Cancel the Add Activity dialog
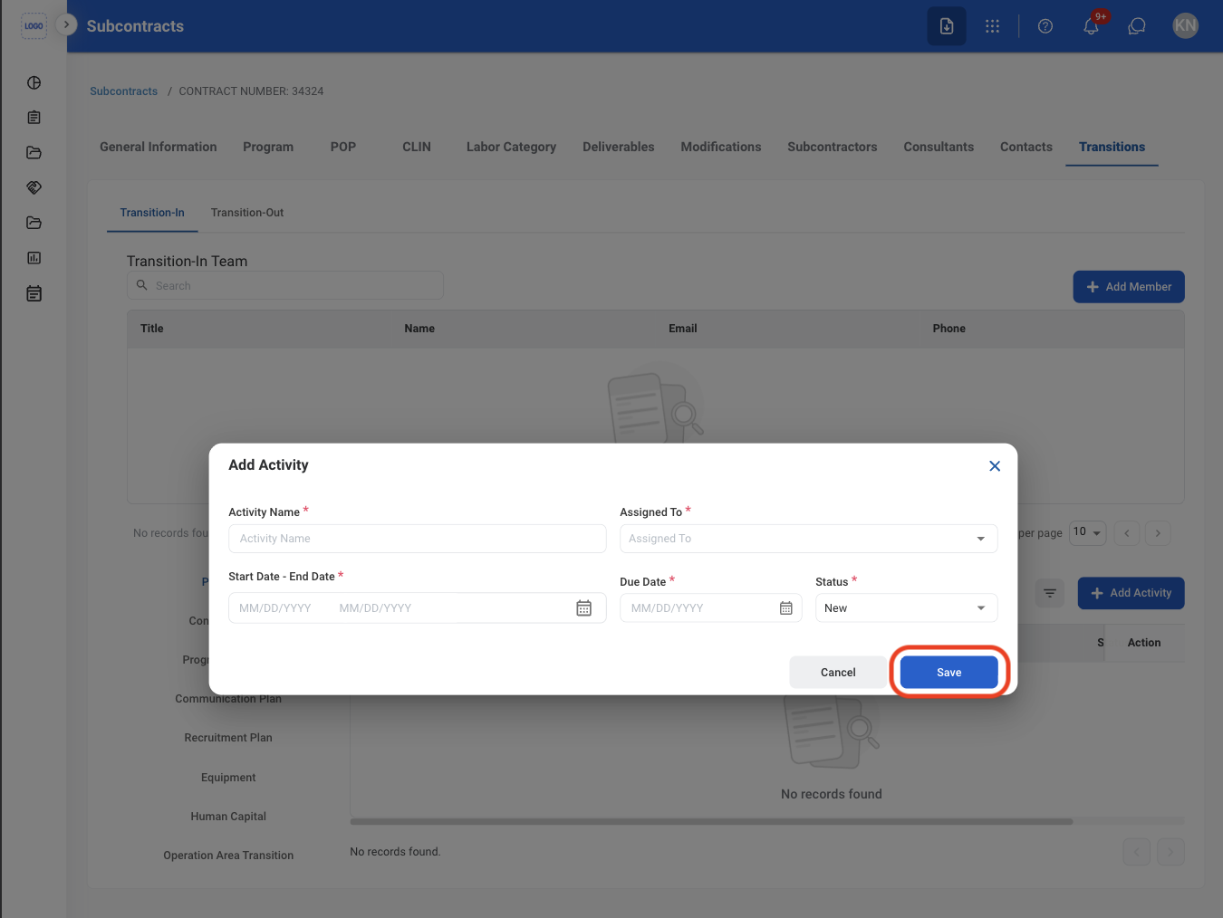This screenshot has height=918, width=1223. click(x=838, y=673)
